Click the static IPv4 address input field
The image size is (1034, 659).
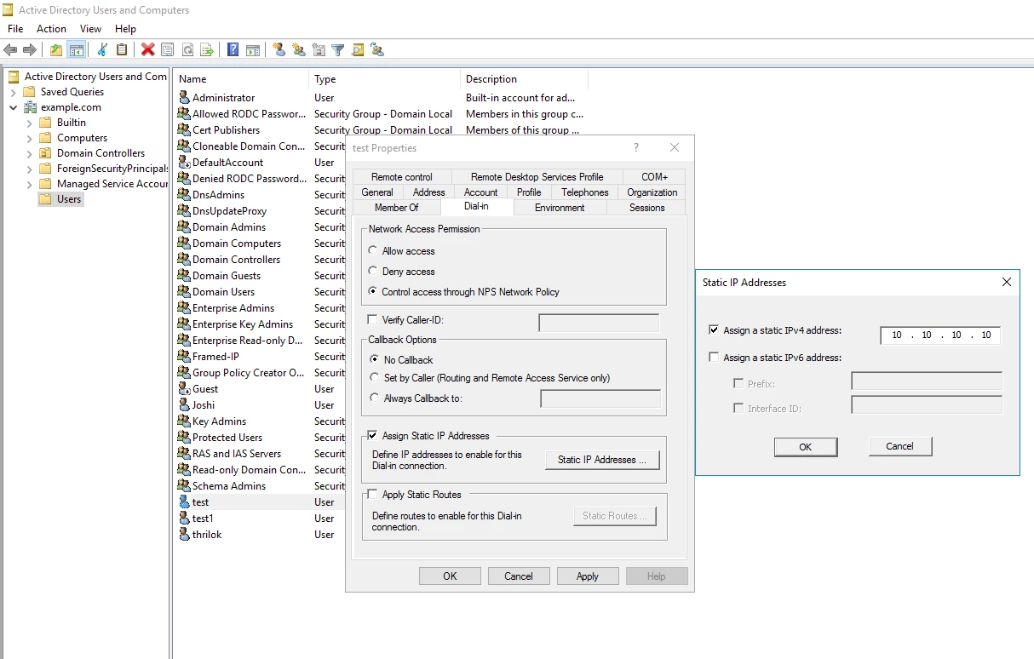(940, 335)
